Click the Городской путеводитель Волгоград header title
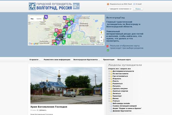The height and width of the screenshot is (115, 172). 54,6
